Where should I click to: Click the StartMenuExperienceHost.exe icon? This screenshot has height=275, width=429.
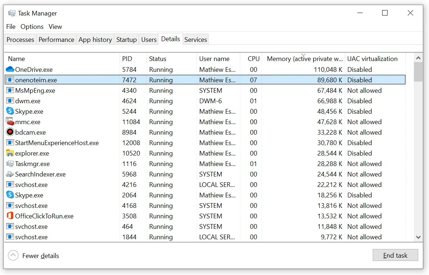pos(10,143)
